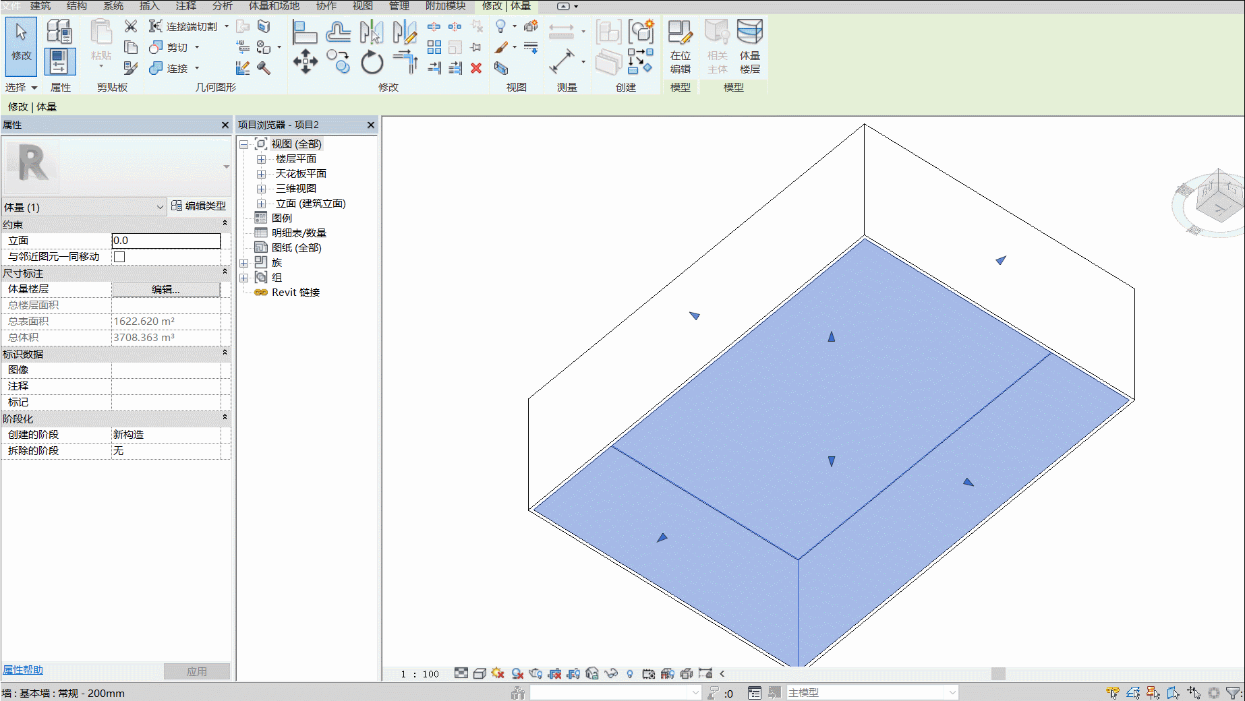Open the Mass (1) type filter dropdown
Screen dimensions: 1245x701
coord(84,207)
